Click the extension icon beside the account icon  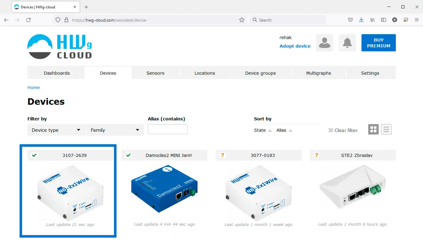406,20
